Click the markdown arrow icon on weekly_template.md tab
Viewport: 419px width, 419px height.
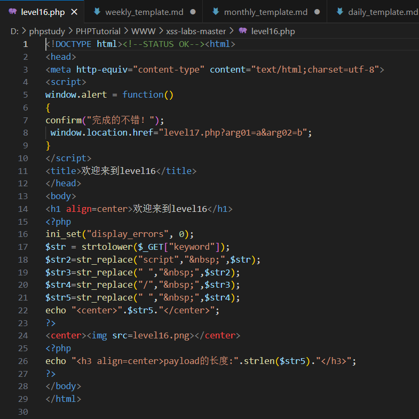click(97, 11)
